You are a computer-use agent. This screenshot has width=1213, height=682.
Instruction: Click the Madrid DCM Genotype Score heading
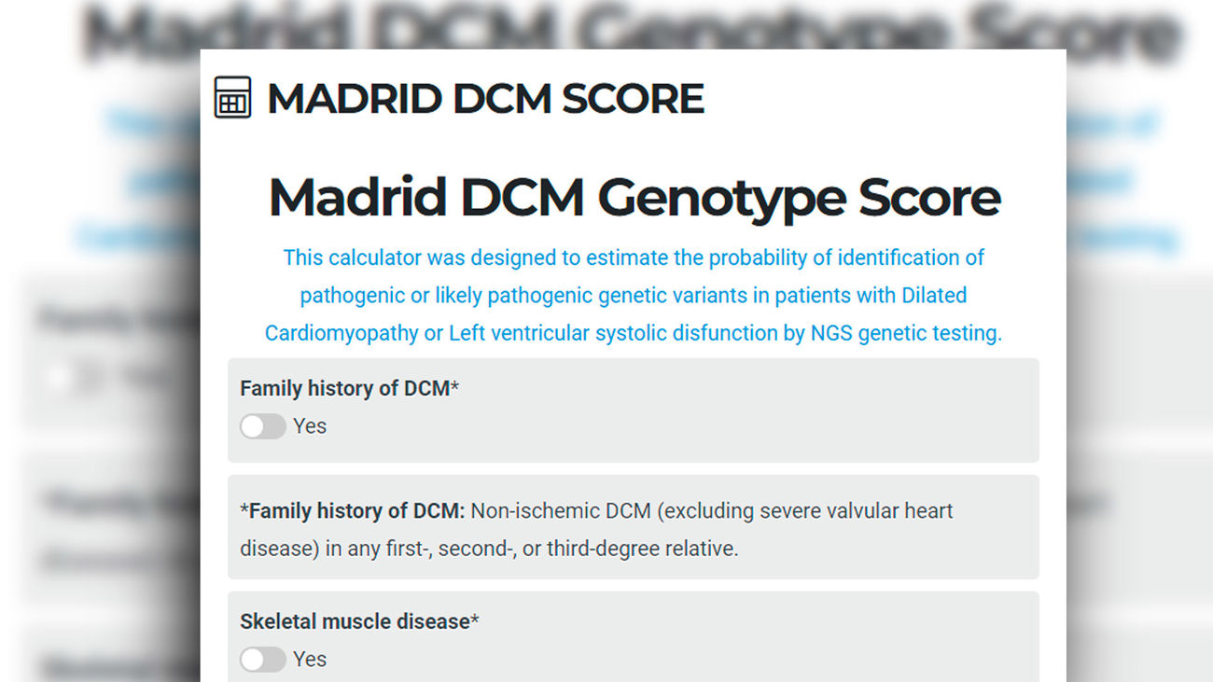(634, 197)
